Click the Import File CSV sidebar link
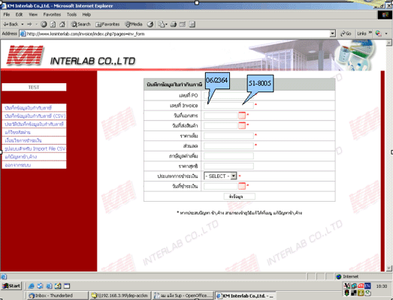The image size is (393, 300). tap(35, 148)
